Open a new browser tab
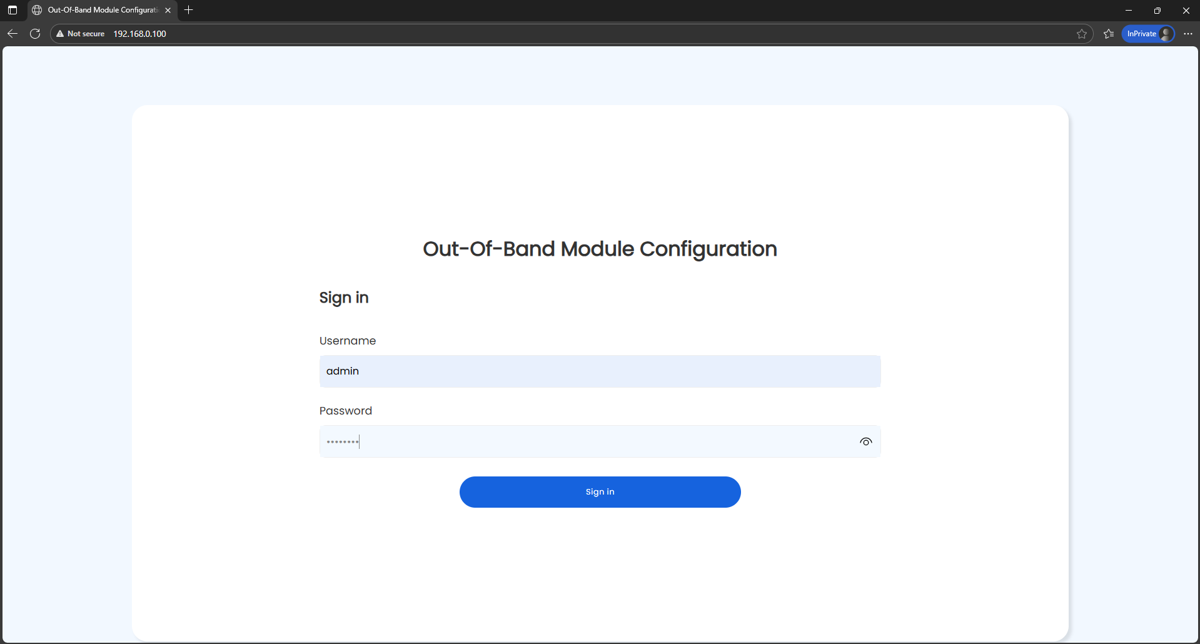The image size is (1200, 644). [189, 10]
